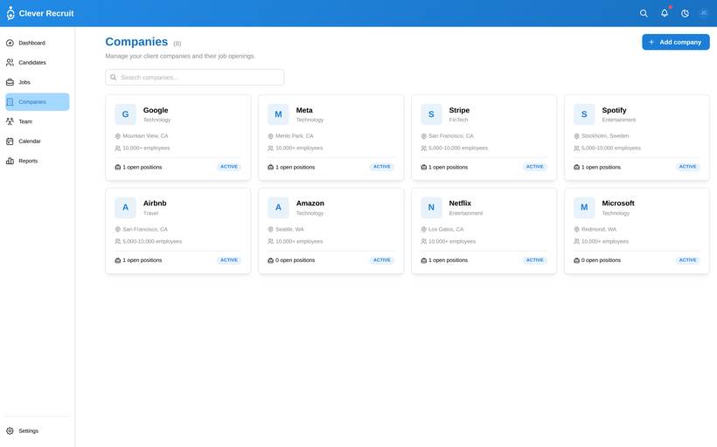Click Meta's employees people icon
This screenshot has height=447, width=717.
point(270,148)
